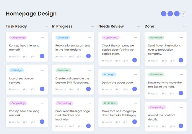Screen dimensions: 192x134
Task: Click assignee avatar on Dawn wants to move card
Action: pyautogui.click(x=181, y=93)
